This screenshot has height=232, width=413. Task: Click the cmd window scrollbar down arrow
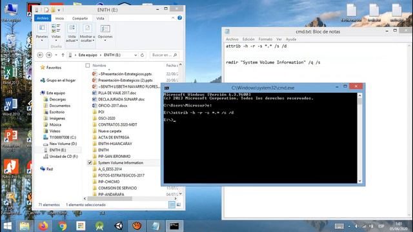pyautogui.click(x=360, y=181)
